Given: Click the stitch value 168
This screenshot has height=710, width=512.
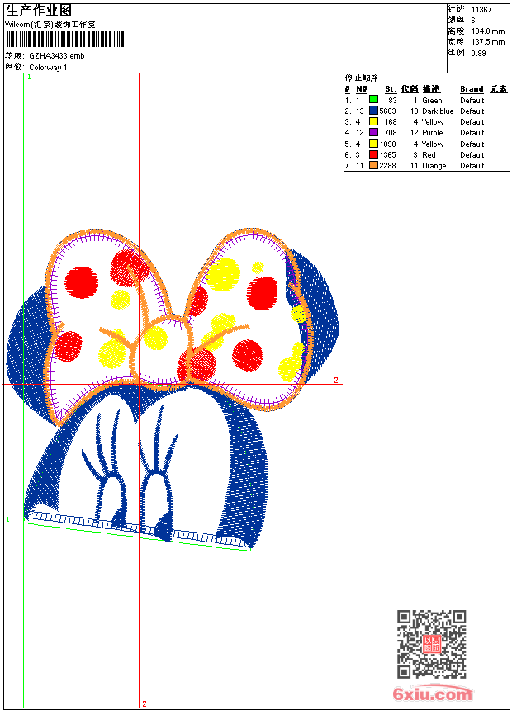Looking at the screenshot, I should point(391,122).
